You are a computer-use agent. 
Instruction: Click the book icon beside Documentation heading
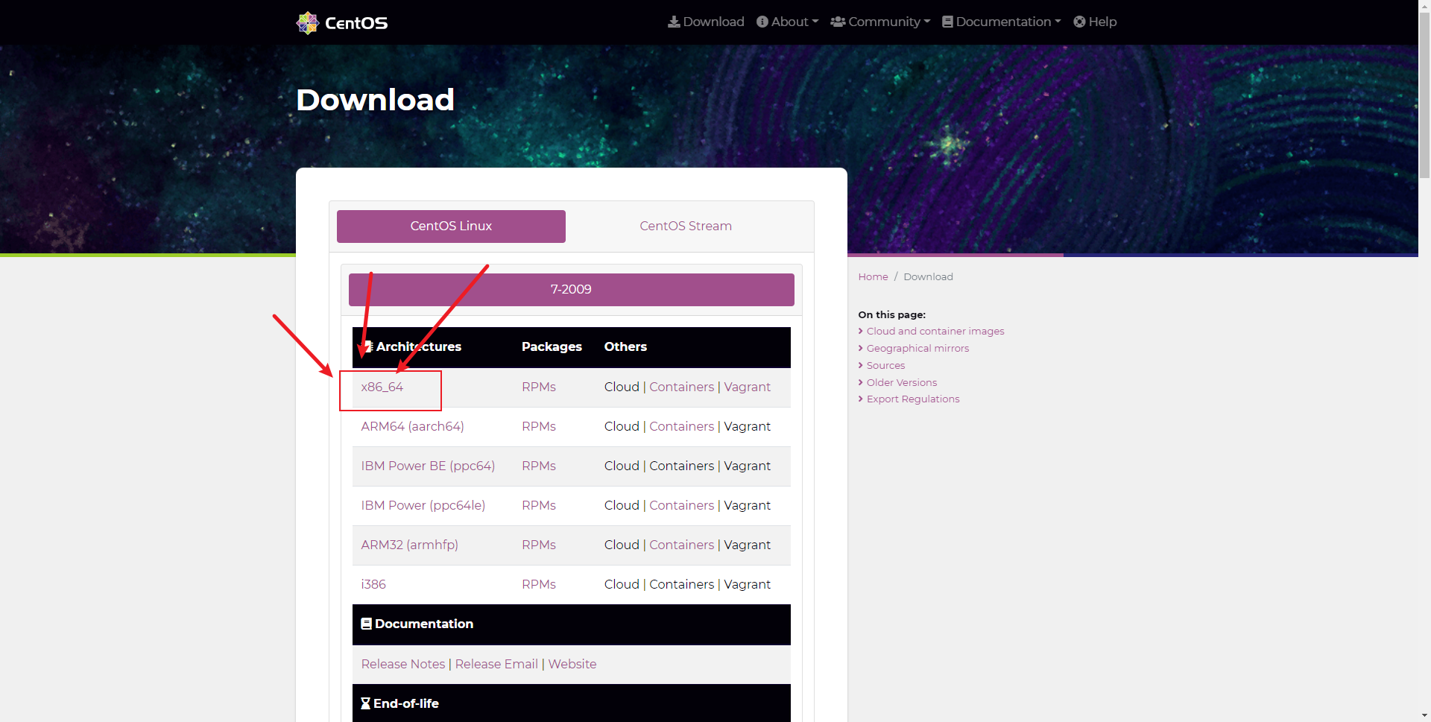366,624
